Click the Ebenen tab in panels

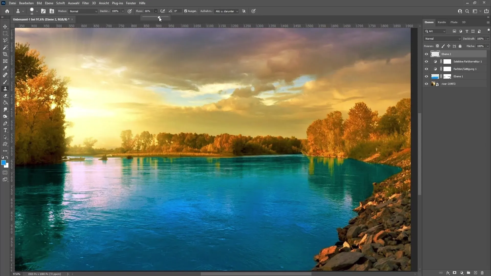[429, 22]
